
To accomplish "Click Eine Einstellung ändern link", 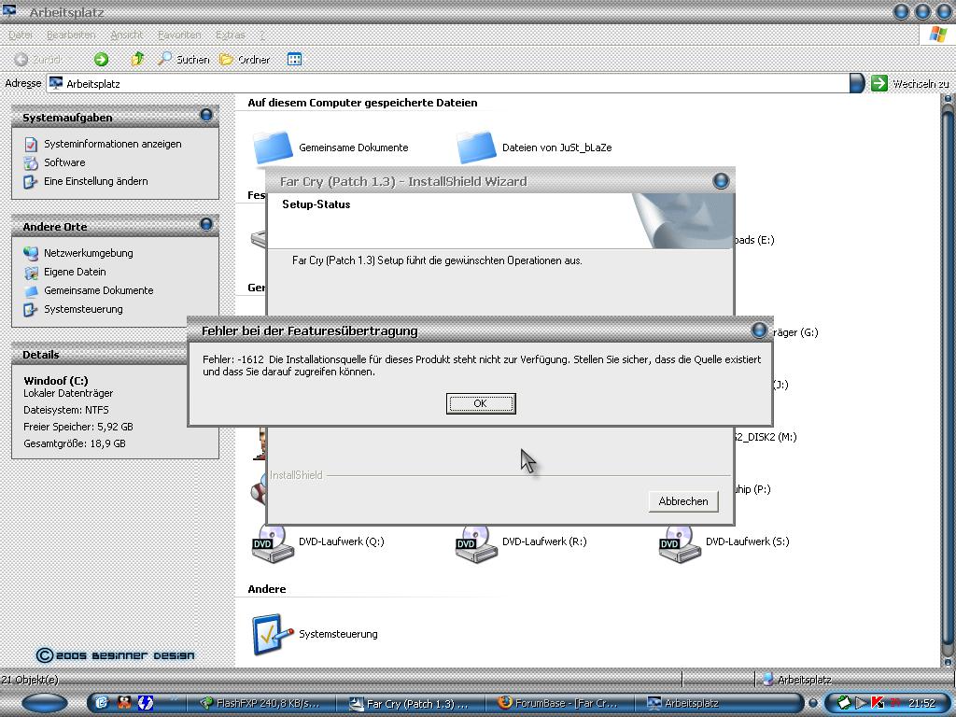I will (x=86, y=181).
